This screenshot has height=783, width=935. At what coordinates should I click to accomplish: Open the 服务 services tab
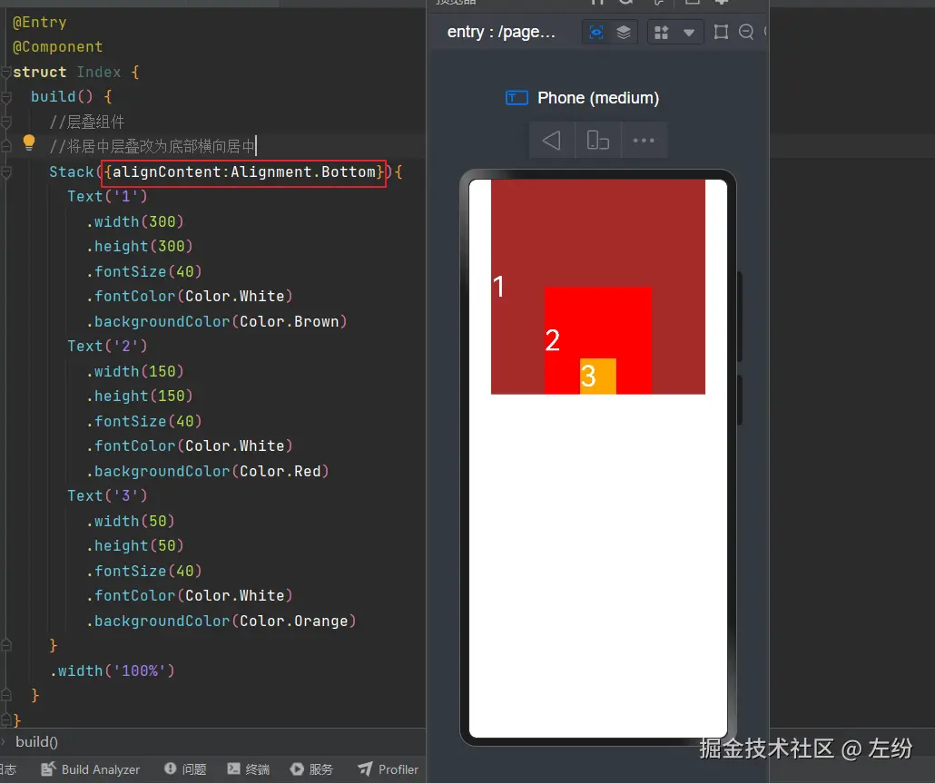click(x=311, y=769)
